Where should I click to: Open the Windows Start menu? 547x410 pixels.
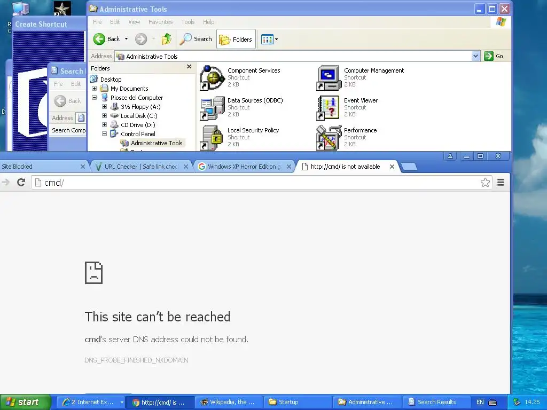tap(25, 402)
